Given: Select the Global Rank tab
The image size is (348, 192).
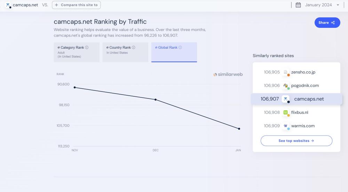Looking at the screenshot, I should [x=174, y=52].
